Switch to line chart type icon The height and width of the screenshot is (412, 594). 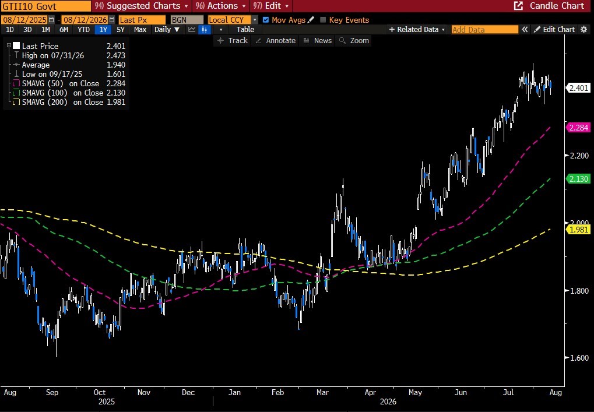[192, 30]
